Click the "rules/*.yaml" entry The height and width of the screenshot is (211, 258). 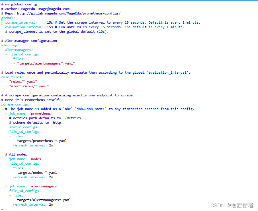click(23, 82)
